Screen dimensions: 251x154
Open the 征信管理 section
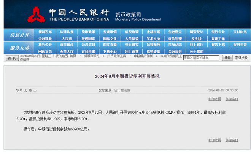point(175,39)
